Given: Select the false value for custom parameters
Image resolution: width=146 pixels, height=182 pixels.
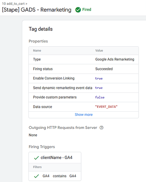Looking at the screenshot, I should pyautogui.click(x=100, y=97).
